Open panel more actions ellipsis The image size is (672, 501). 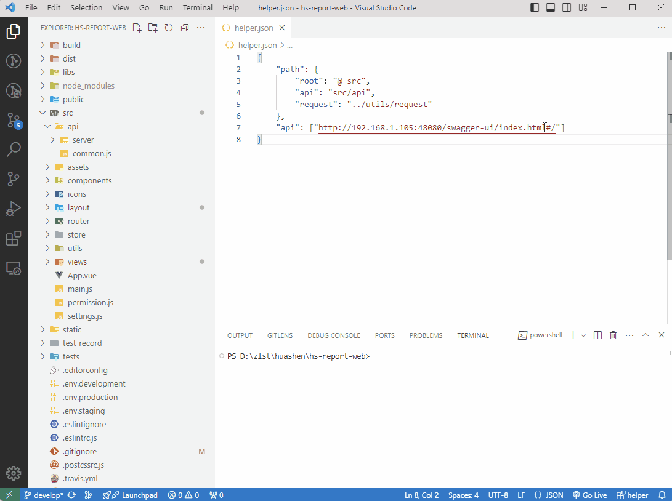pos(629,335)
